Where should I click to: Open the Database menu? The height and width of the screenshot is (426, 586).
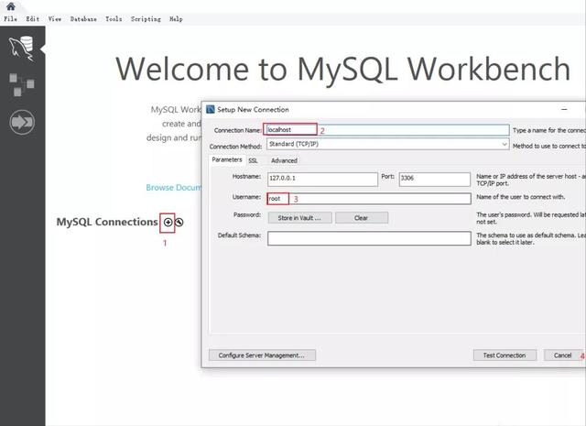pos(83,18)
